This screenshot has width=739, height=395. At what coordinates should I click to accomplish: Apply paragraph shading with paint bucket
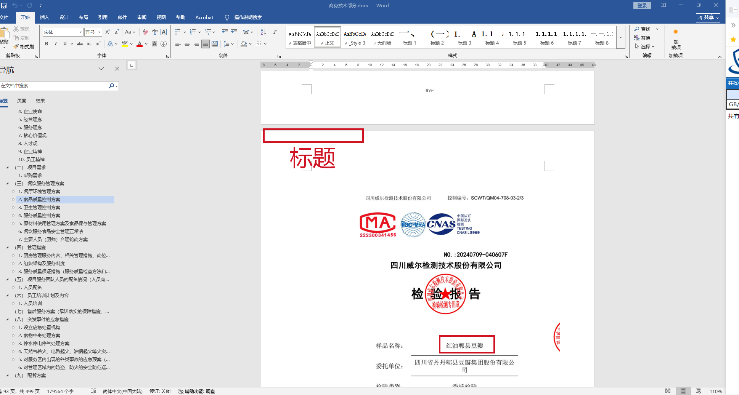pos(244,44)
